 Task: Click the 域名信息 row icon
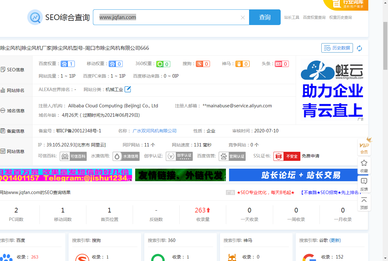pos(3,110)
